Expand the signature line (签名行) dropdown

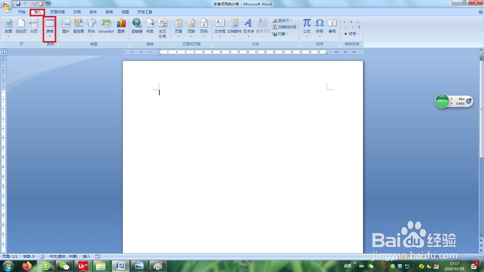coord(291,20)
